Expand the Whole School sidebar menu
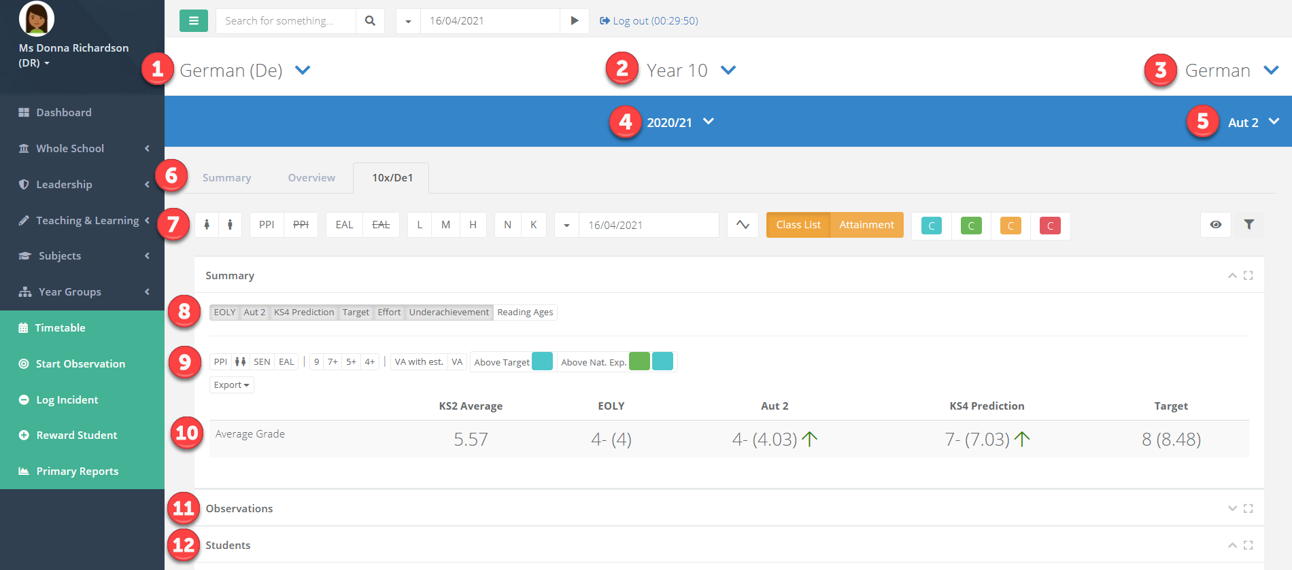 click(x=82, y=149)
